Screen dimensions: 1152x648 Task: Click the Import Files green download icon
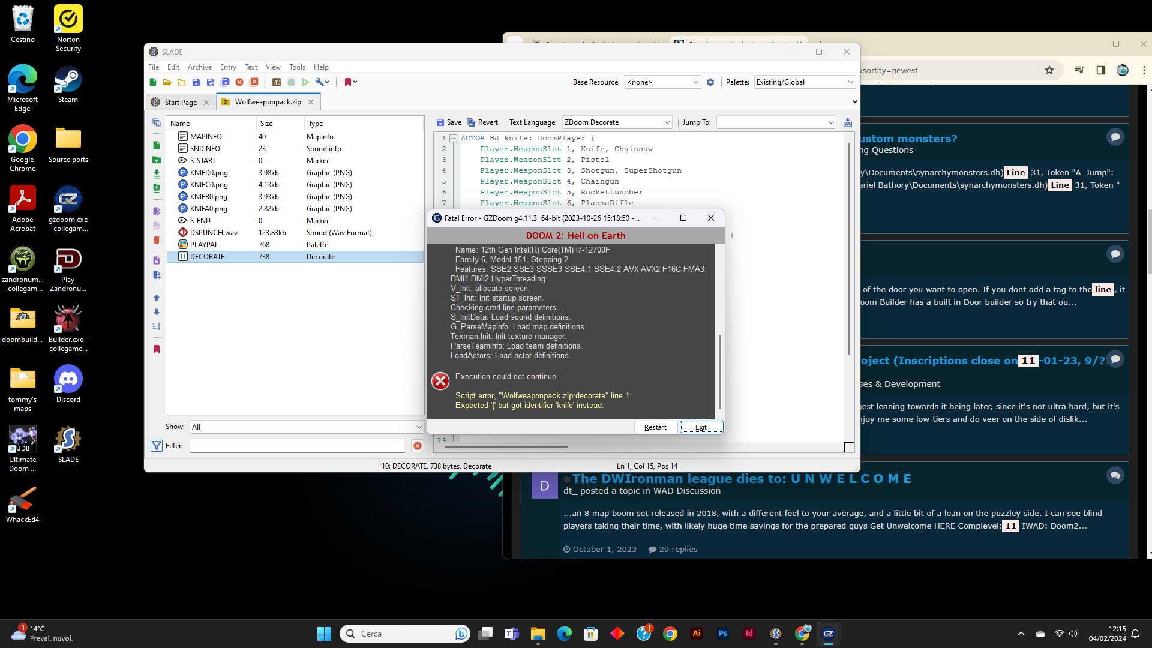coord(157,174)
